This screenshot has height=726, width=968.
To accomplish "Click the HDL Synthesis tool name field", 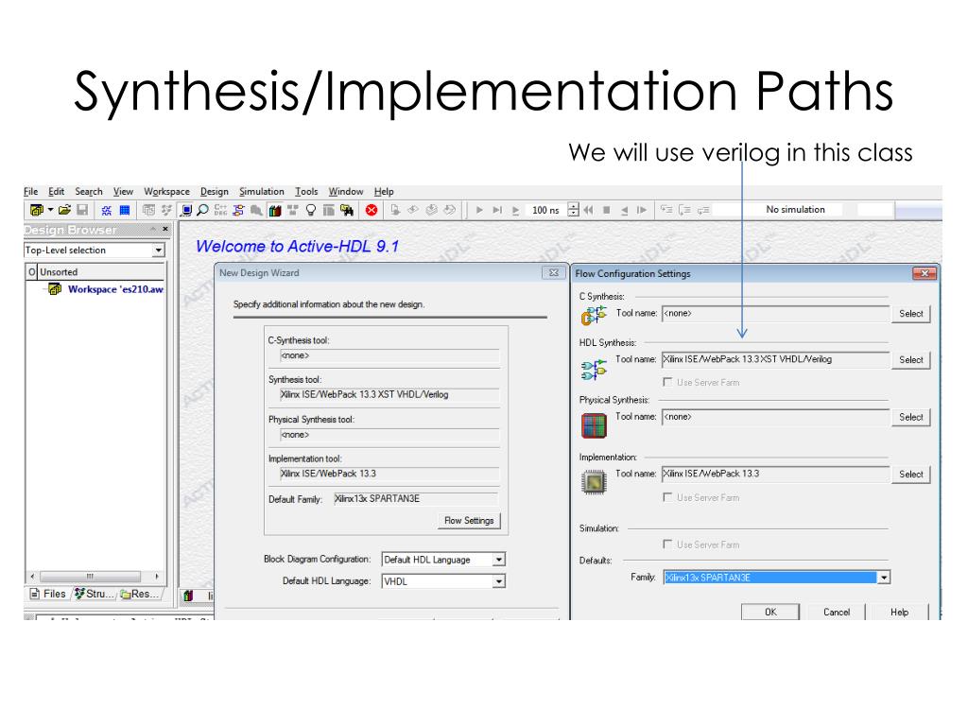I will (775, 359).
